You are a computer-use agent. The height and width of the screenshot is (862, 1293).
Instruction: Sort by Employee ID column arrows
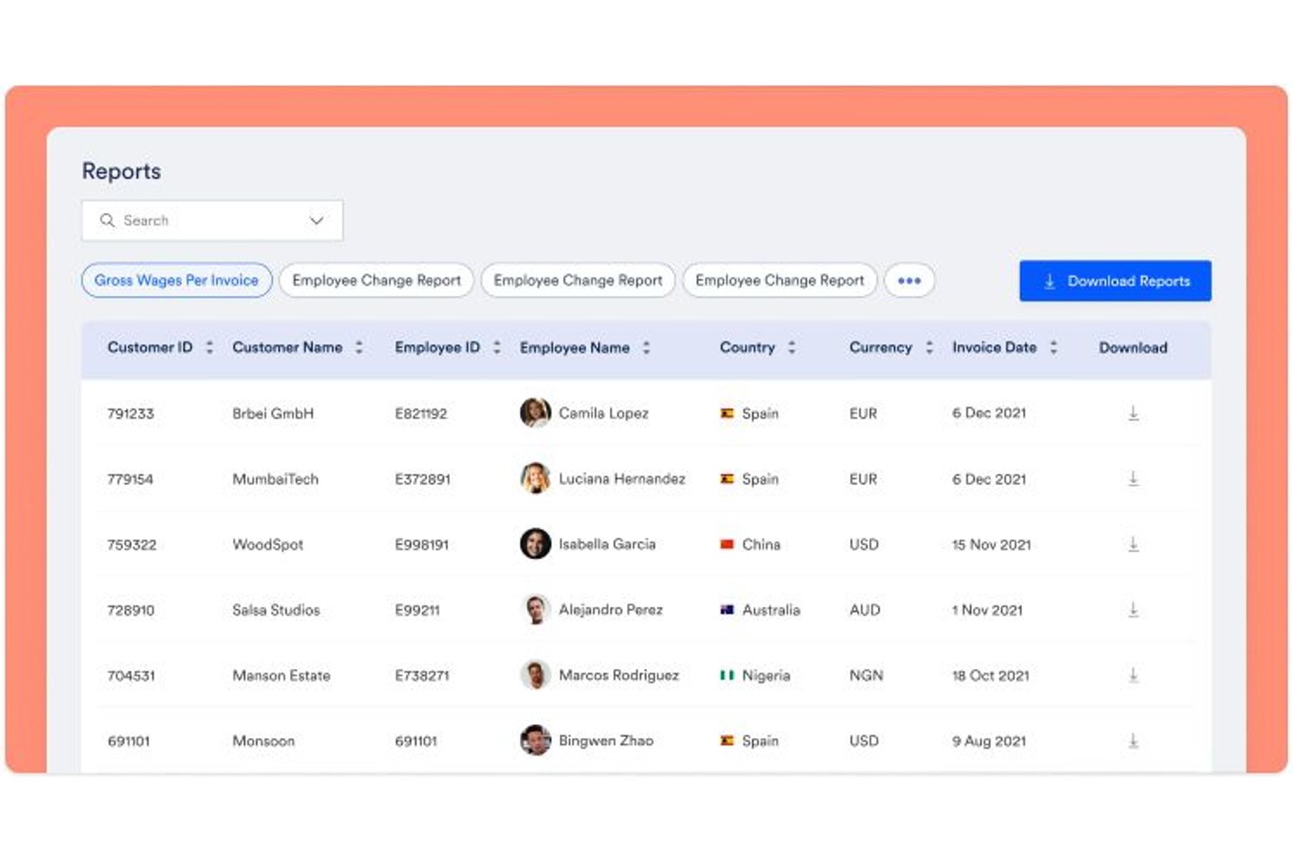(496, 347)
